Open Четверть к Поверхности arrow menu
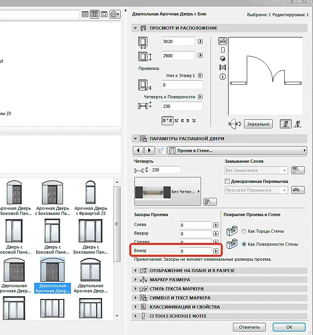Image resolution: width=313 pixels, height=335 pixels. pyautogui.click(x=200, y=97)
